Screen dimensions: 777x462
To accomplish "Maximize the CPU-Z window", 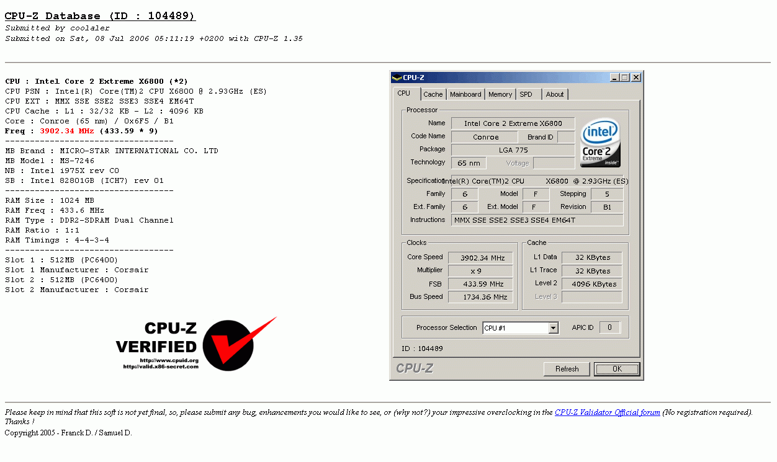I will [624, 78].
